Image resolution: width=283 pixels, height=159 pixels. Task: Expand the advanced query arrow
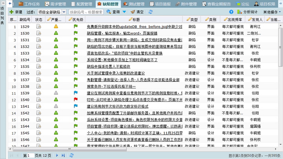pos(124,12)
